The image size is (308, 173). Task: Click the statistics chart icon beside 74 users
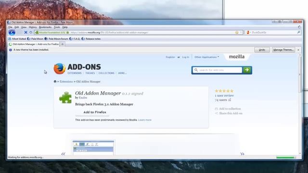pyautogui.click(x=230, y=100)
